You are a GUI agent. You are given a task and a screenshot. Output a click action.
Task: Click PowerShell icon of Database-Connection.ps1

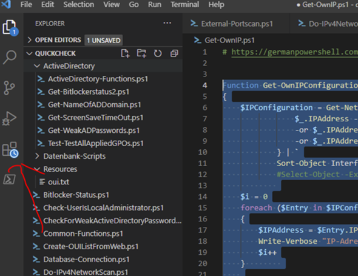(36, 260)
